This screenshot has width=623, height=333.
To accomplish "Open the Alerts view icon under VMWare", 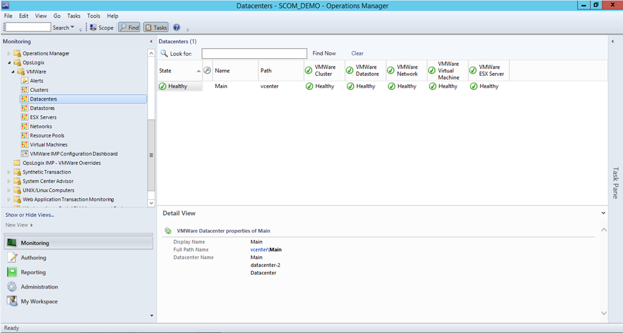I will (x=25, y=81).
